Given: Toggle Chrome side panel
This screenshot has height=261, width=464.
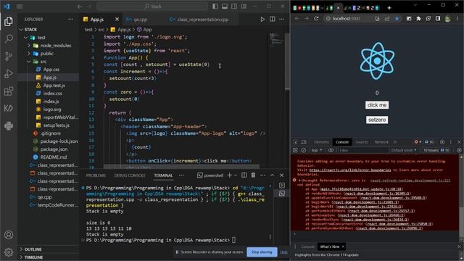Looking at the screenshot, I should click(x=438, y=19).
